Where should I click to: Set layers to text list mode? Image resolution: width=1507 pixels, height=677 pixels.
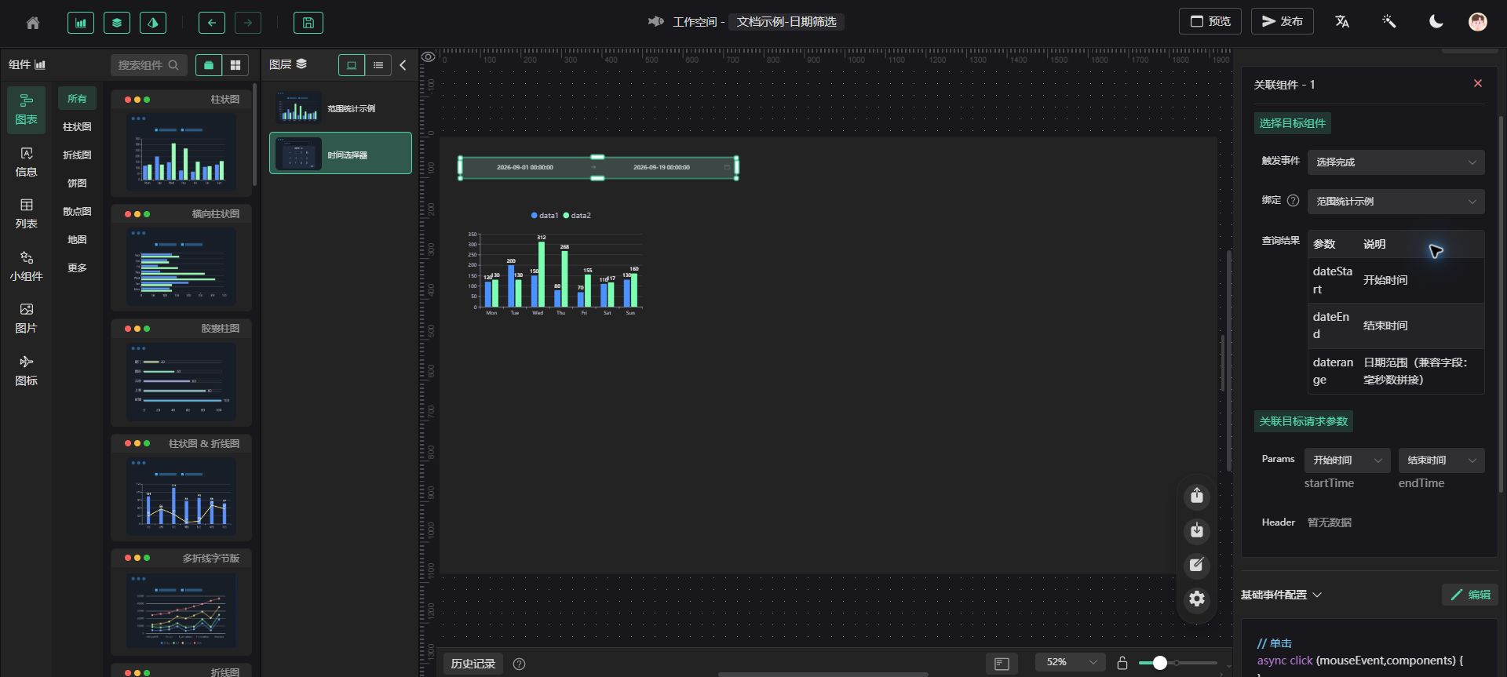tap(378, 65)
